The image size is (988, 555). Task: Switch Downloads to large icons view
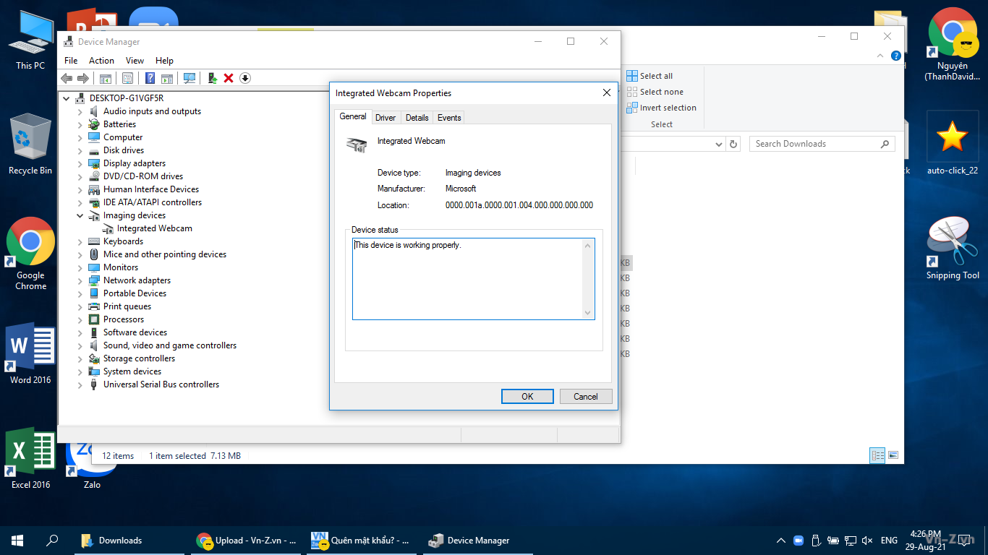pyautogui.click(x=893, y=455)
